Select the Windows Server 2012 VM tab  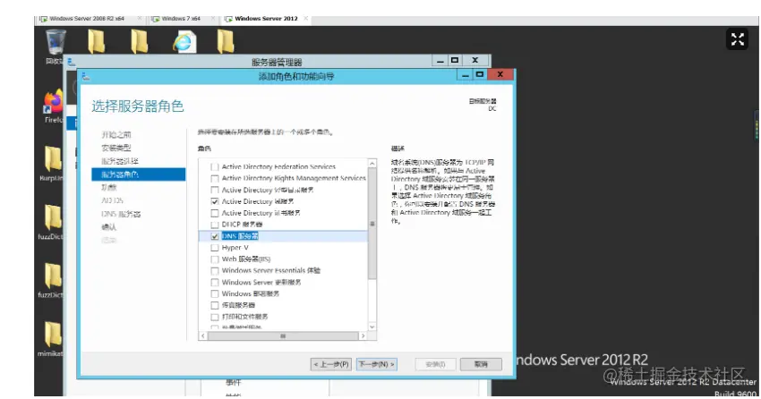pyautogui.click(x=266, y=19)
